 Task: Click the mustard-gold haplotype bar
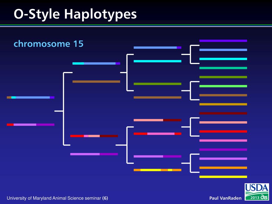click(223, 104)
